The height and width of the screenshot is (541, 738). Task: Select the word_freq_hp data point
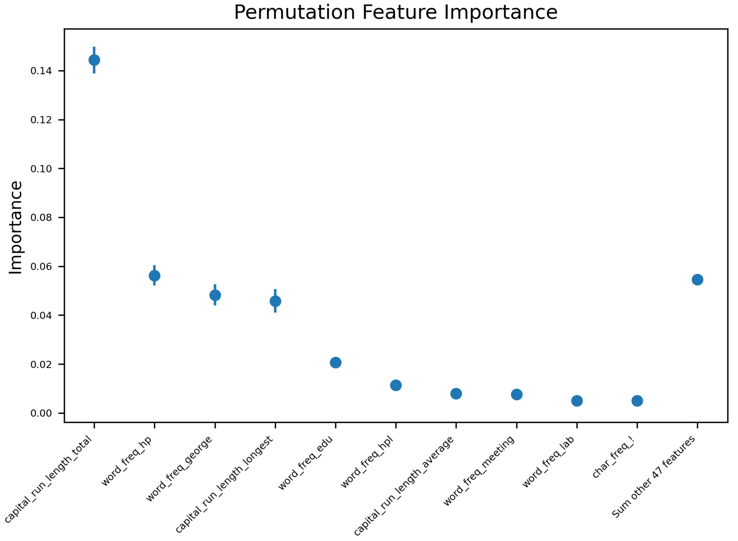(x=154, y=276)
